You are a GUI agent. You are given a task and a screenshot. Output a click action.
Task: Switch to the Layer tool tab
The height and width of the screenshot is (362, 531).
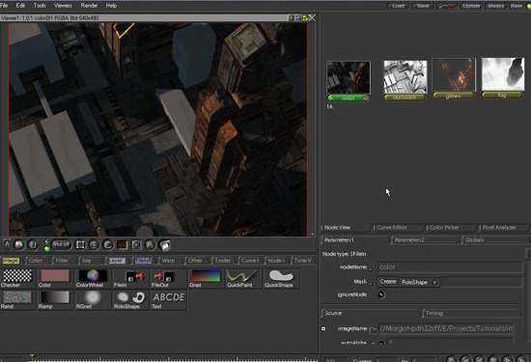(x=117, y=261)
